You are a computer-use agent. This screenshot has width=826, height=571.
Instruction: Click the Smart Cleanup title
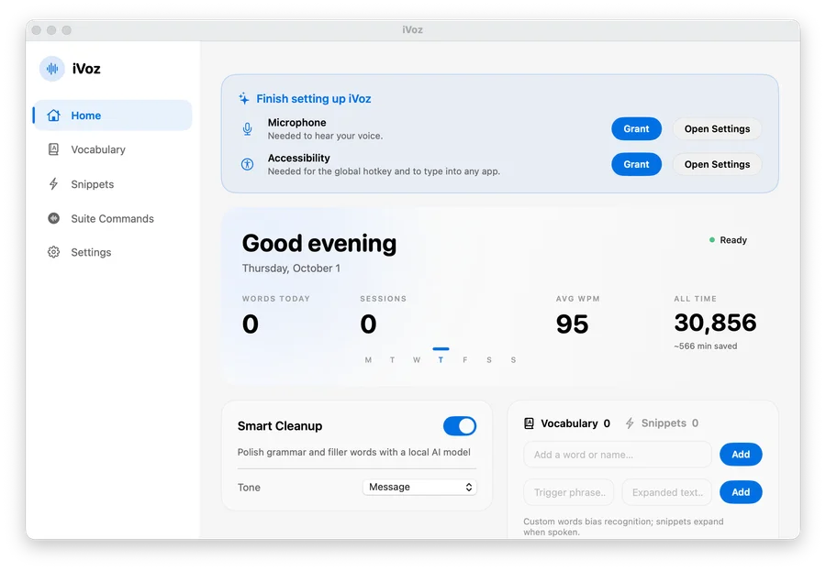click(280, 426)
